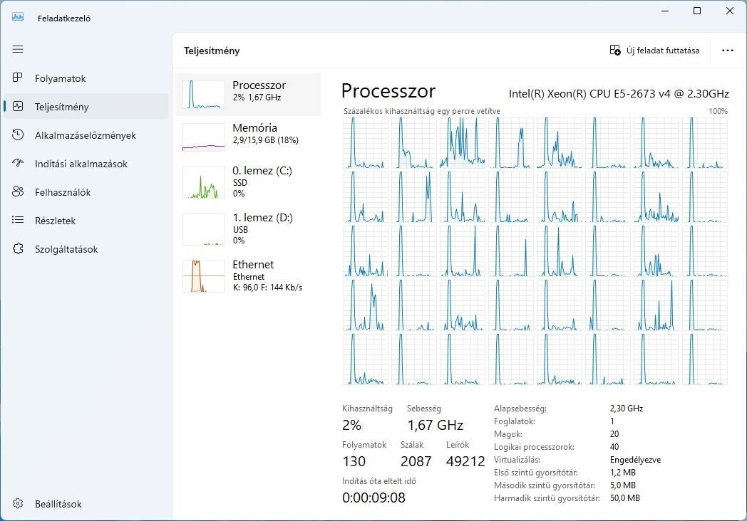Select the Alkalmazáselőzmények history icon
747x521 pixels.
coord(18,135)
